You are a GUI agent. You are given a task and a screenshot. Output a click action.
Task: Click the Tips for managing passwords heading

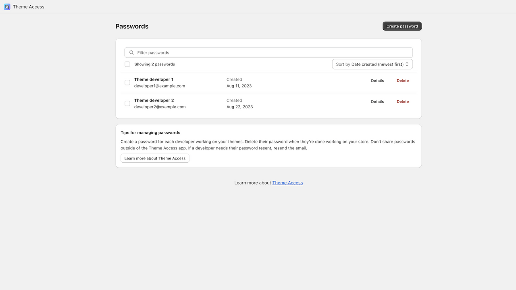click(150, 133)
